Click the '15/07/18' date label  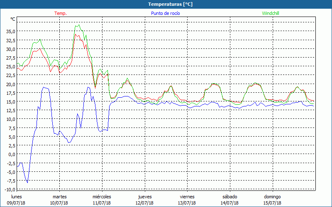coord(273,203)
